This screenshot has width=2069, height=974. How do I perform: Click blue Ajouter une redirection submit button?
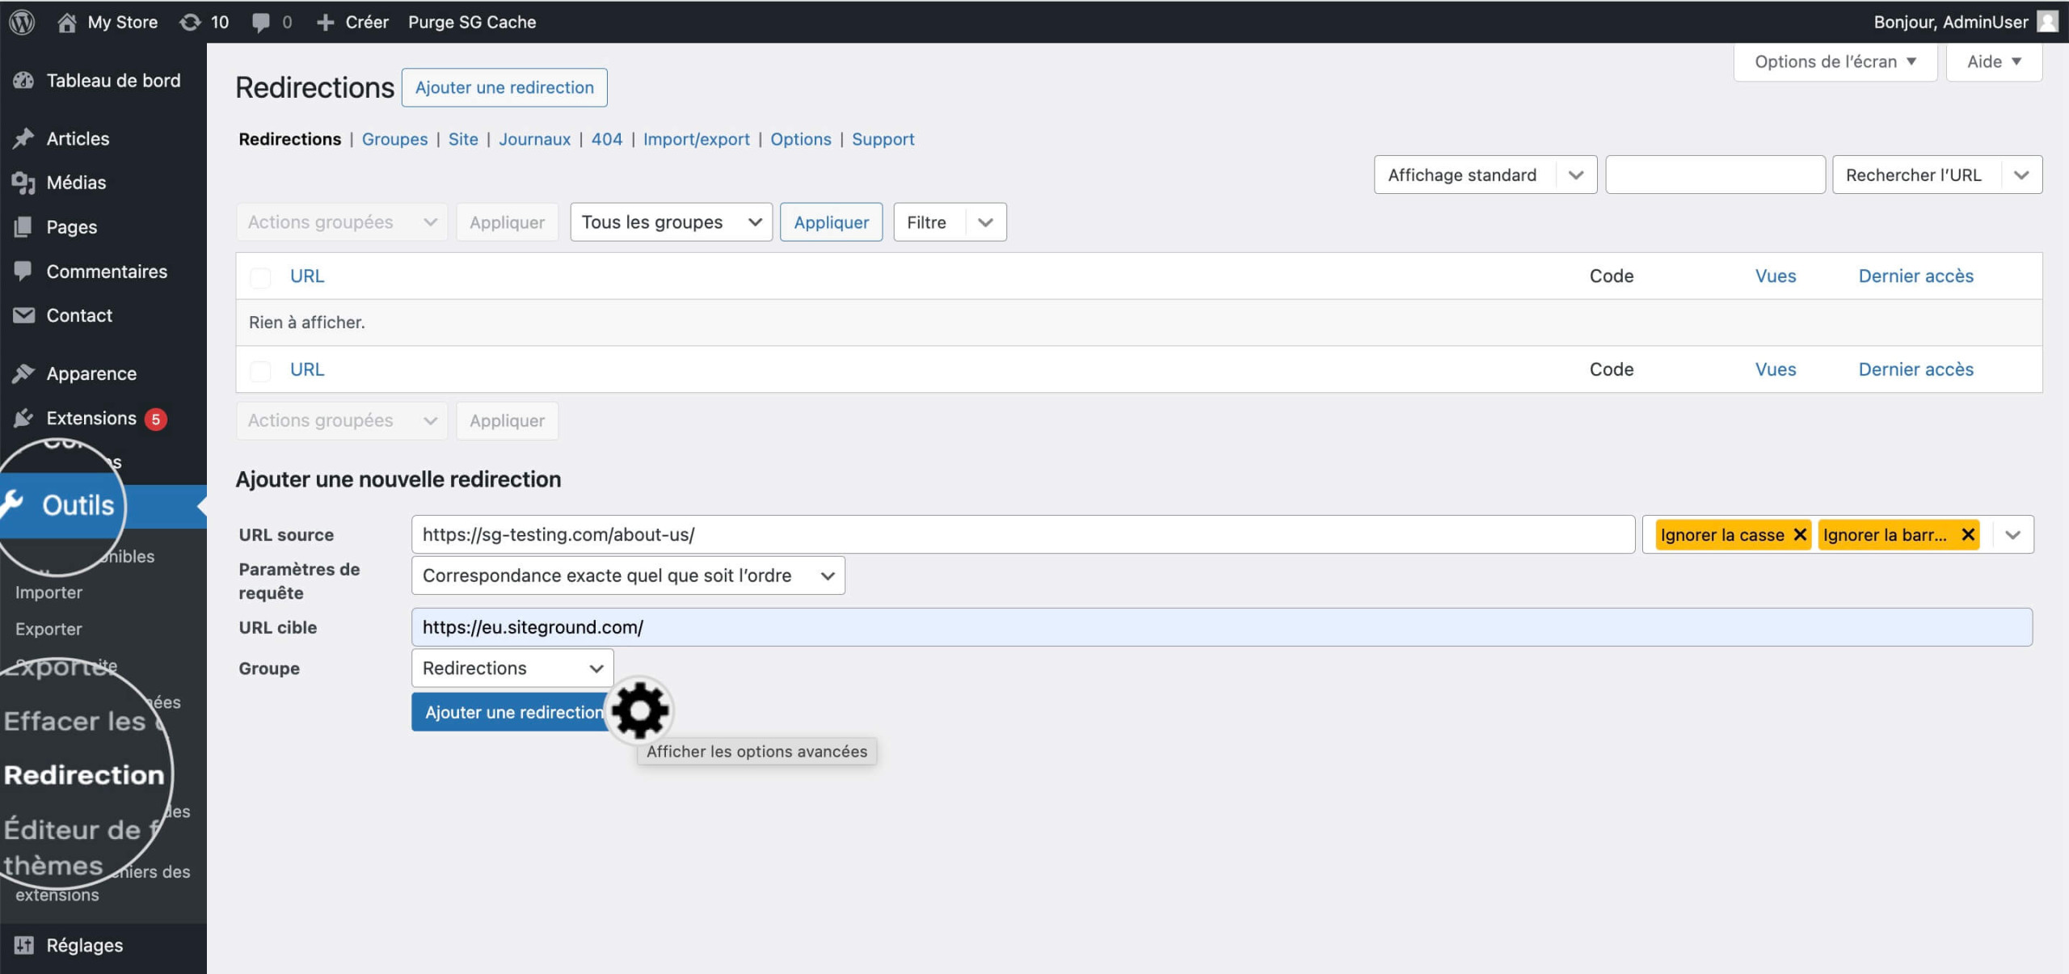(x=514, y=712)
